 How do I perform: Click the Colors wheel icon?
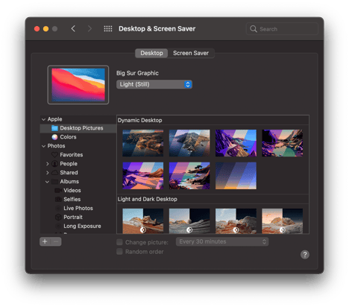(54, 137)
